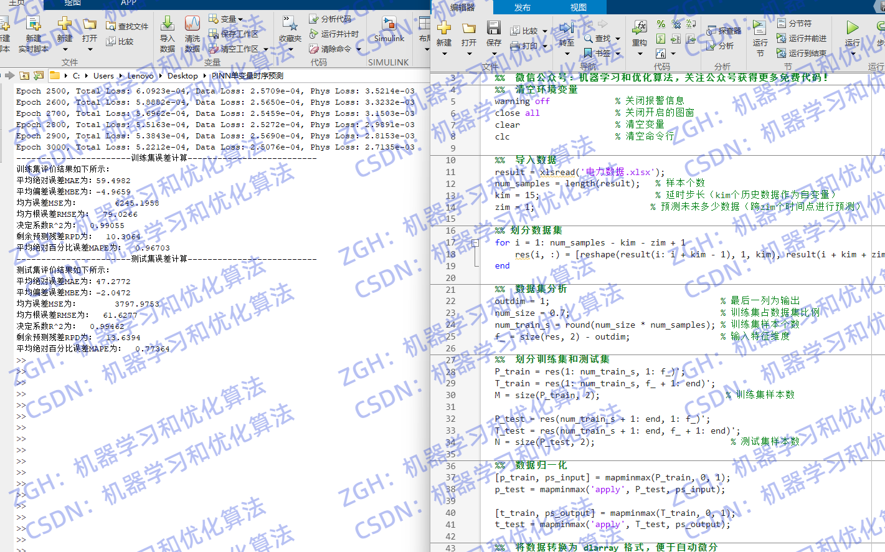The height and width of the screenshot is (552, 885).
Task: Open the Variable (变量) dropdown
Action: point(240,19)
